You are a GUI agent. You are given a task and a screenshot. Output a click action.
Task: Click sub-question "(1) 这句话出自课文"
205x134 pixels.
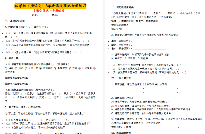[38, 120]
